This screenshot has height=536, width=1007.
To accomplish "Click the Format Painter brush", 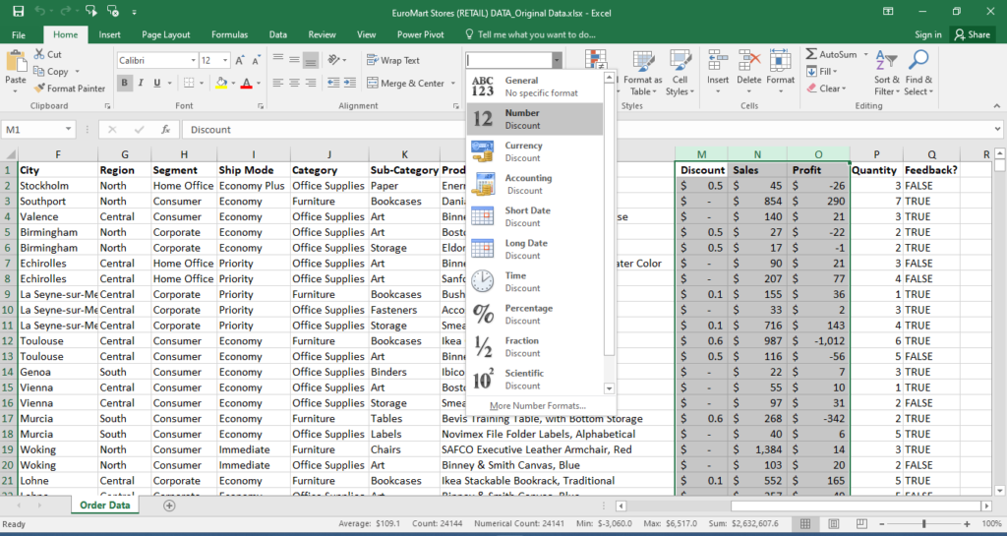I will point(39,88).
